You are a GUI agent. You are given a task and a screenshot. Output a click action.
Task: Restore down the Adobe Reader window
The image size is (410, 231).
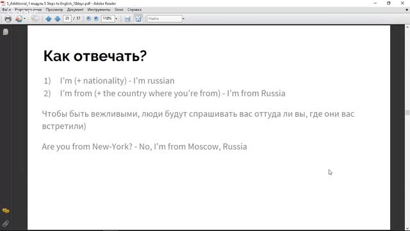pyautogui.click(x=389, y=3)
